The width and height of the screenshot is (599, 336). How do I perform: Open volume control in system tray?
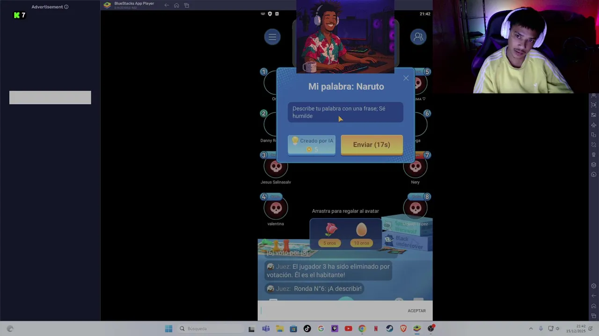tap(557, 329)
